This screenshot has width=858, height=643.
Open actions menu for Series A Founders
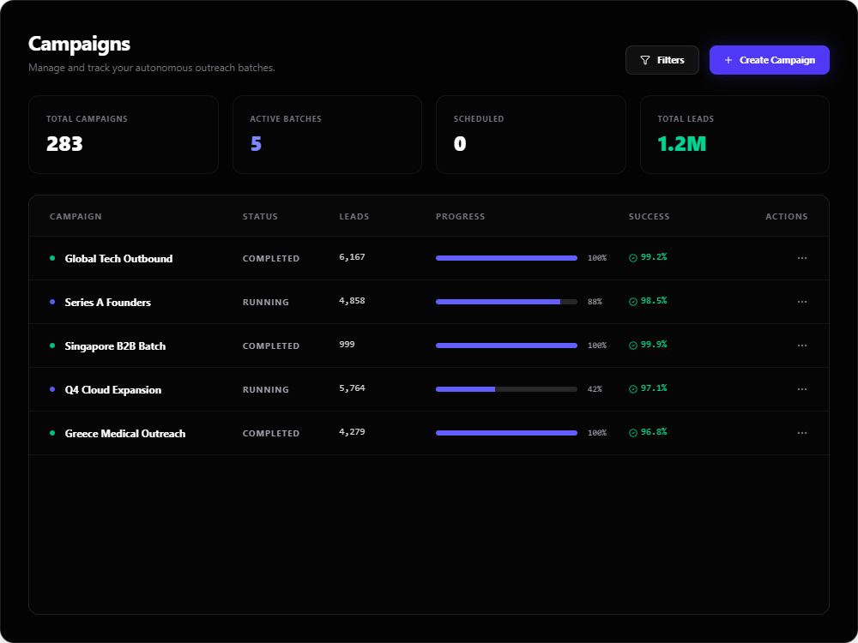click(802, 302)
